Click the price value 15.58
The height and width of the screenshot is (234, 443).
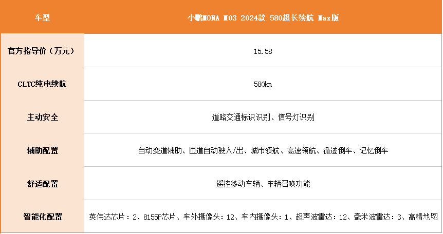[263, 51]
